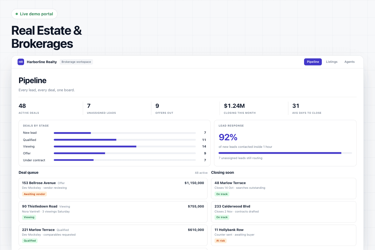Open the Pipeline tab
This screenshot has height=250, width=375.
(x=313, y=62)
